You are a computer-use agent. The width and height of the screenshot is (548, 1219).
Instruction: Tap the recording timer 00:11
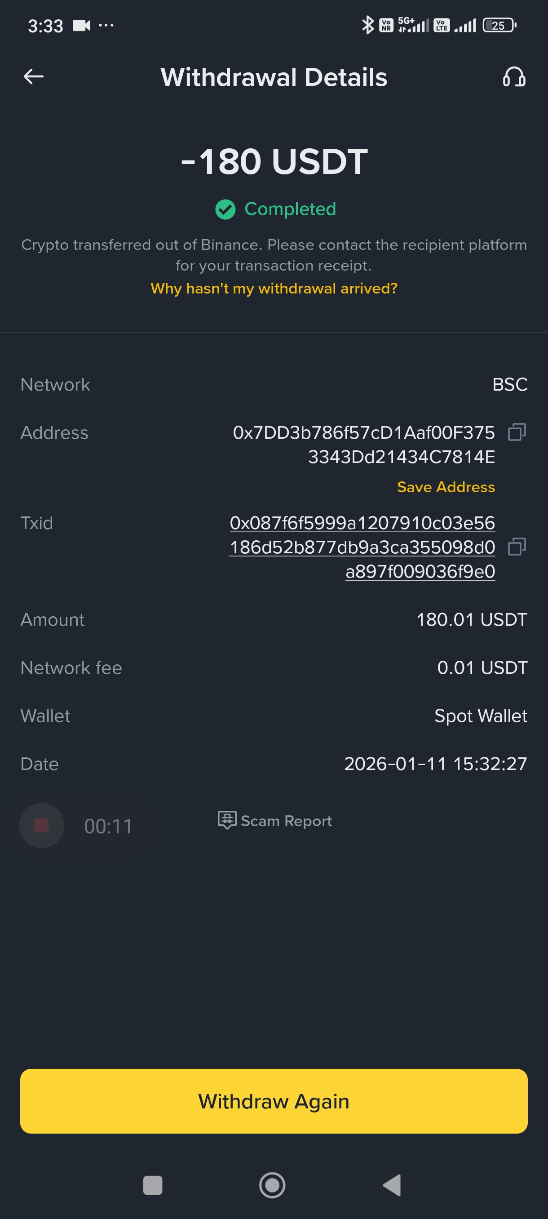tap(108, 826)
